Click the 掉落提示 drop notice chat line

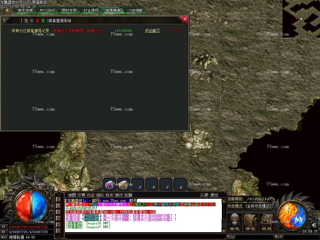point(140,204)
